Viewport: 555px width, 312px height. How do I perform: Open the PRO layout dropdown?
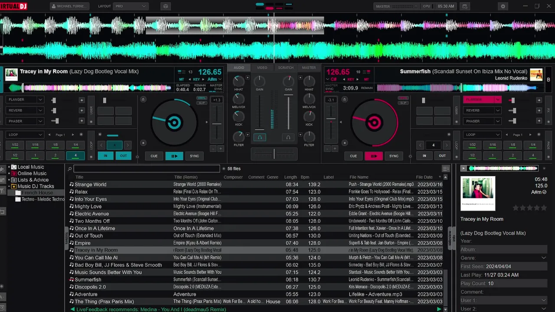pyautogui.click(x=131, y=6)
